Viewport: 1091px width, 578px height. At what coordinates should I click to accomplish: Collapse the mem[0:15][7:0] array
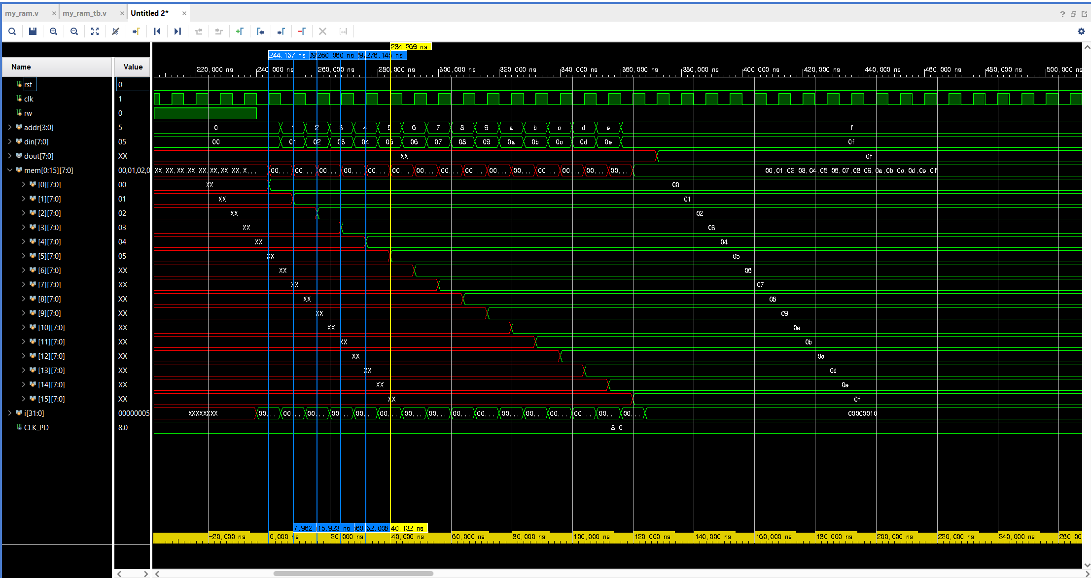pyautogui.click(x=9, y=170)
